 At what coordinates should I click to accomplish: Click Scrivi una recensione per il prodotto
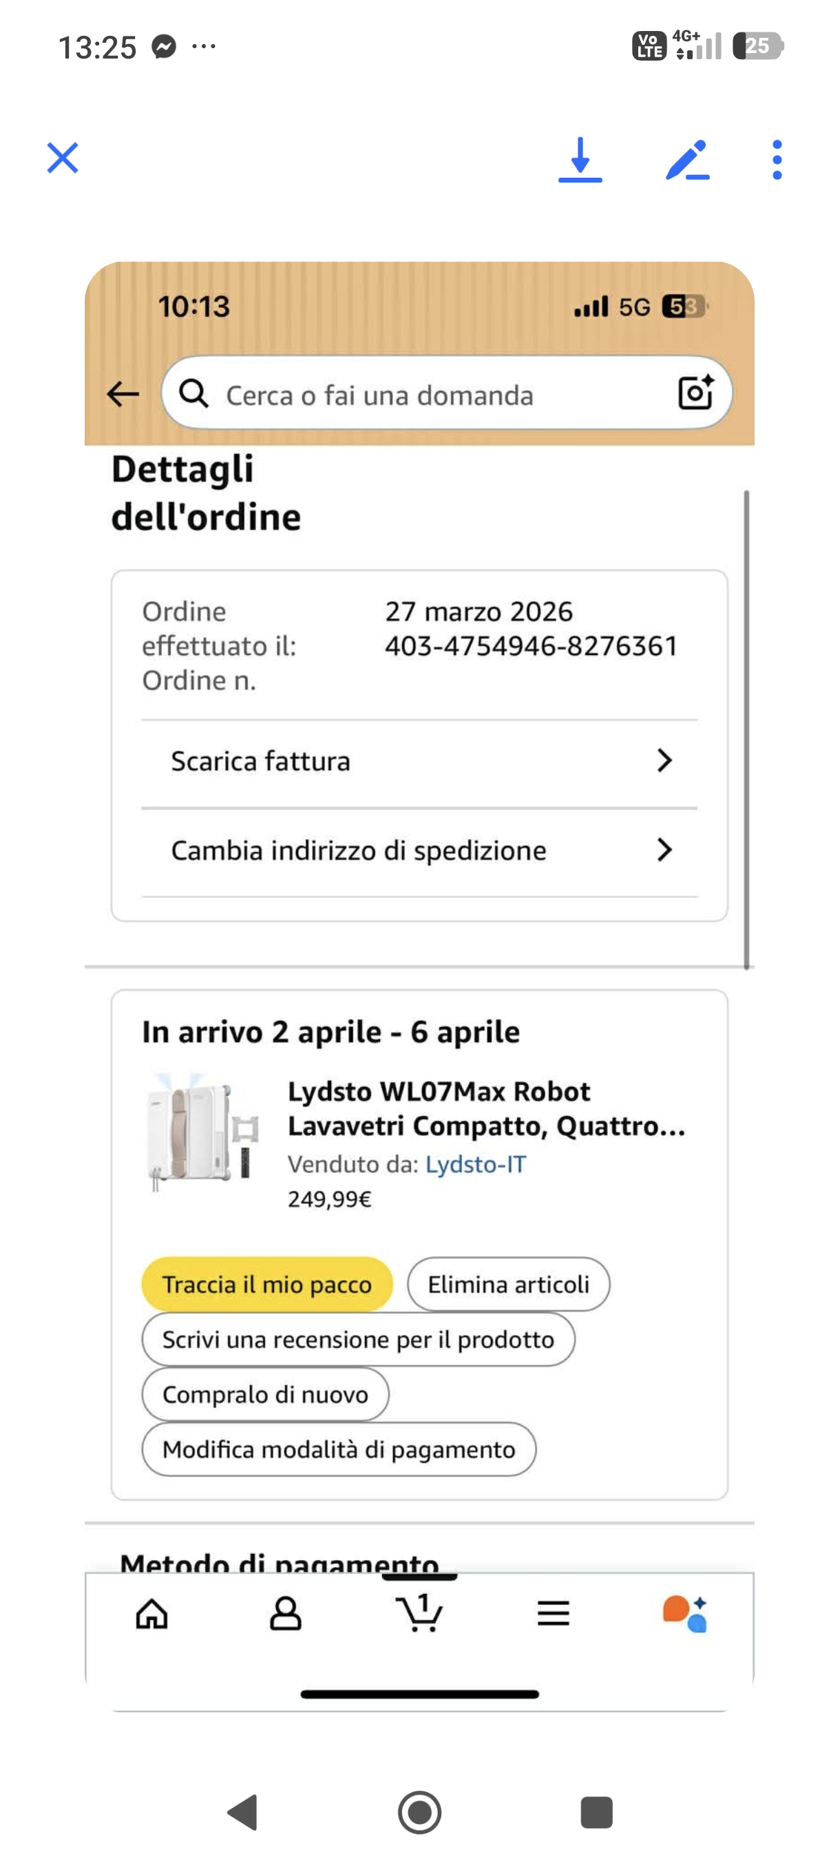pos(358,1340)
